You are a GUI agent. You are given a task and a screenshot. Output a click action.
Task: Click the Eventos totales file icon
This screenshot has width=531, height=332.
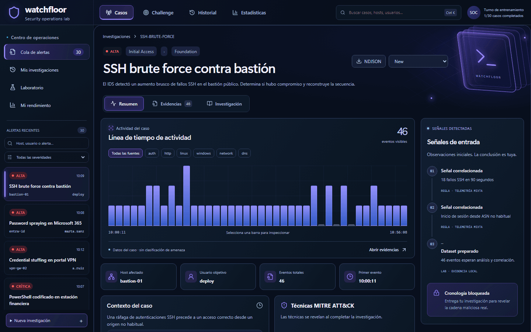(x=270, y=277)
